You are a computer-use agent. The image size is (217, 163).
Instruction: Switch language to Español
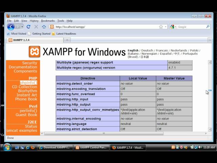pyautogui.click(x=166, y=54)
